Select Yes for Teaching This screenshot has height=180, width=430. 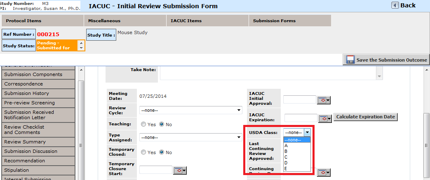143,124
